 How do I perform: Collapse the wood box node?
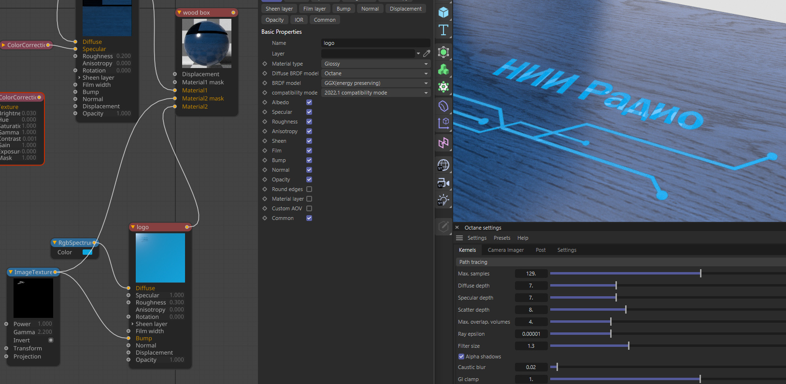pos(179,13)
